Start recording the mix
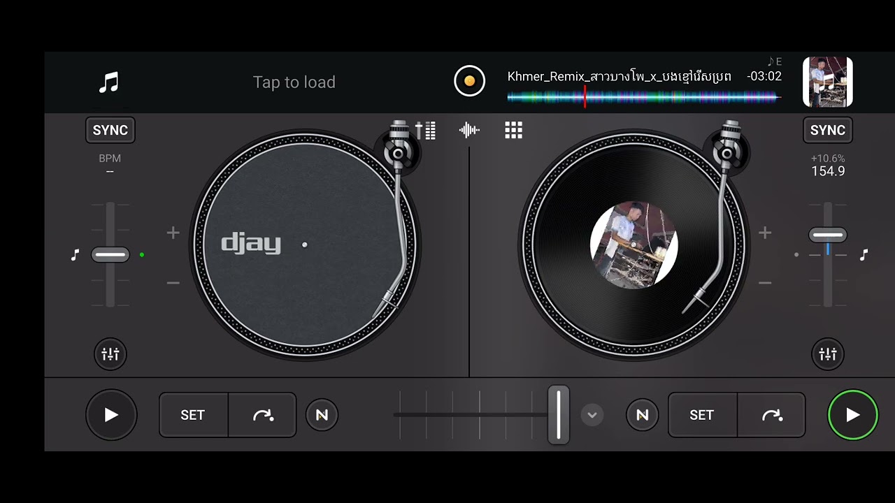This screenshot has height=503, width=895. 469,81
